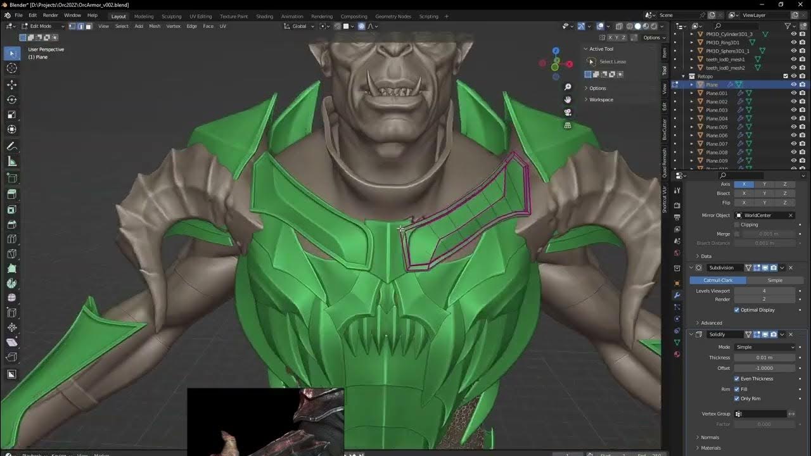Select the Rotate tool
The image size is (811, 456).
point(11,99)
